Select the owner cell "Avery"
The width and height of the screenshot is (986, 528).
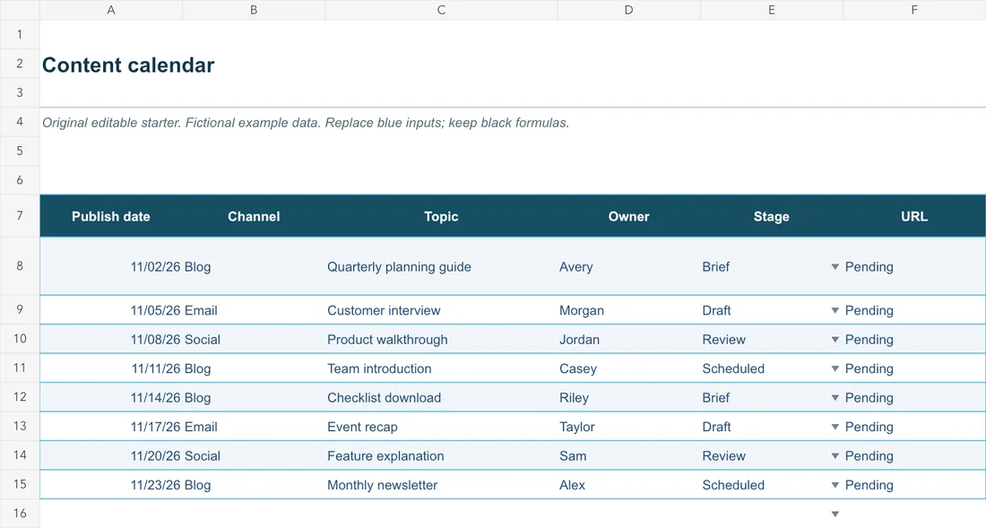(629, 266)
